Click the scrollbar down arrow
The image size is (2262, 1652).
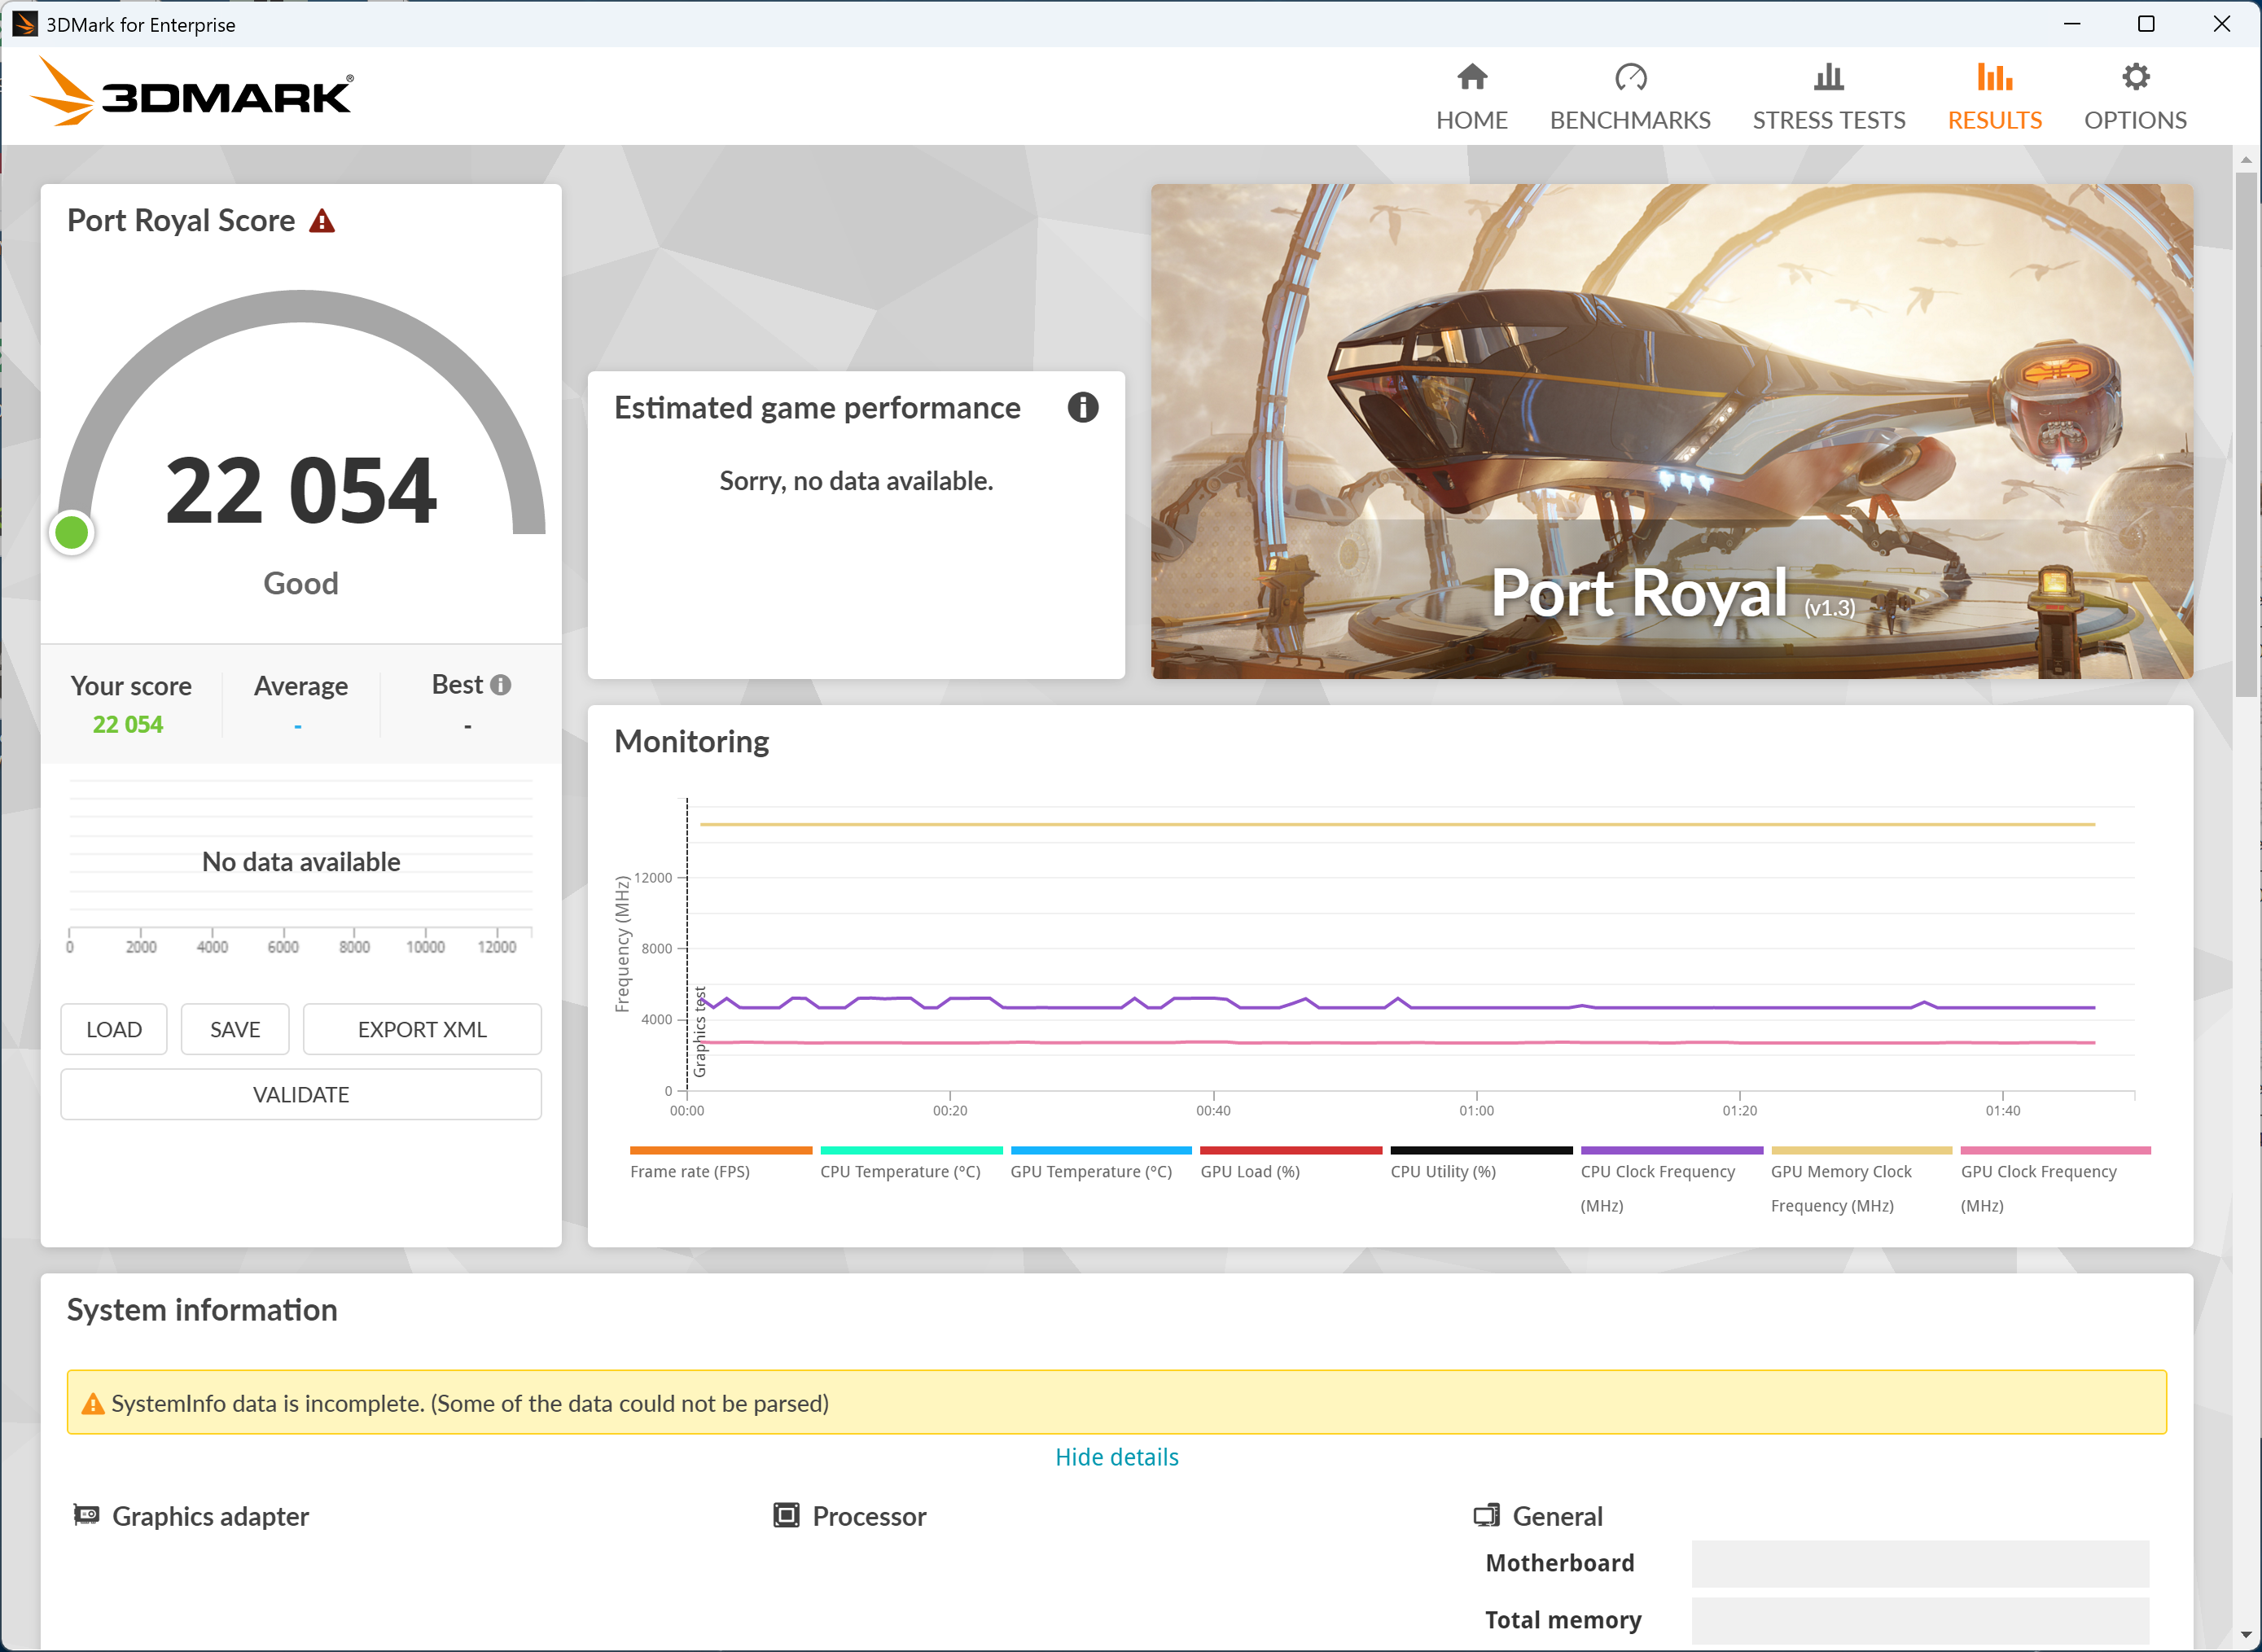click(2246, 1636)
